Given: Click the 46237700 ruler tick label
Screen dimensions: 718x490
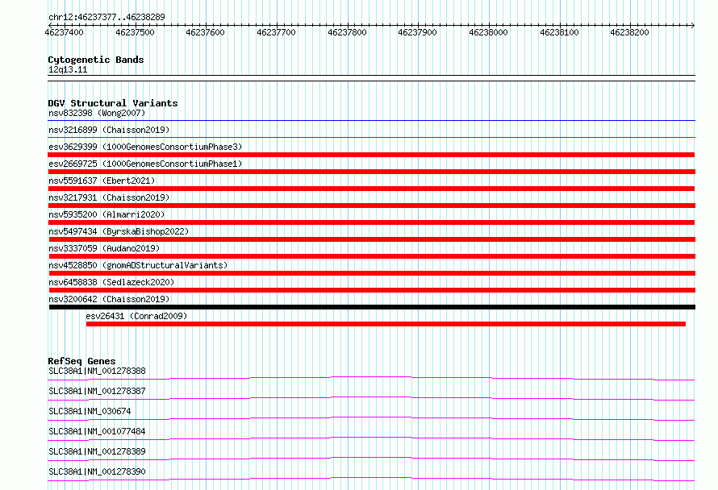Looking at the screenshot, I should [276, 32].
